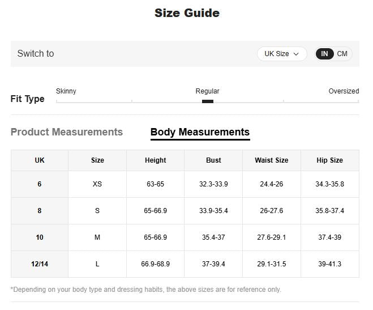
Task: Click the Waist Size column header
Action: [272, 160]
